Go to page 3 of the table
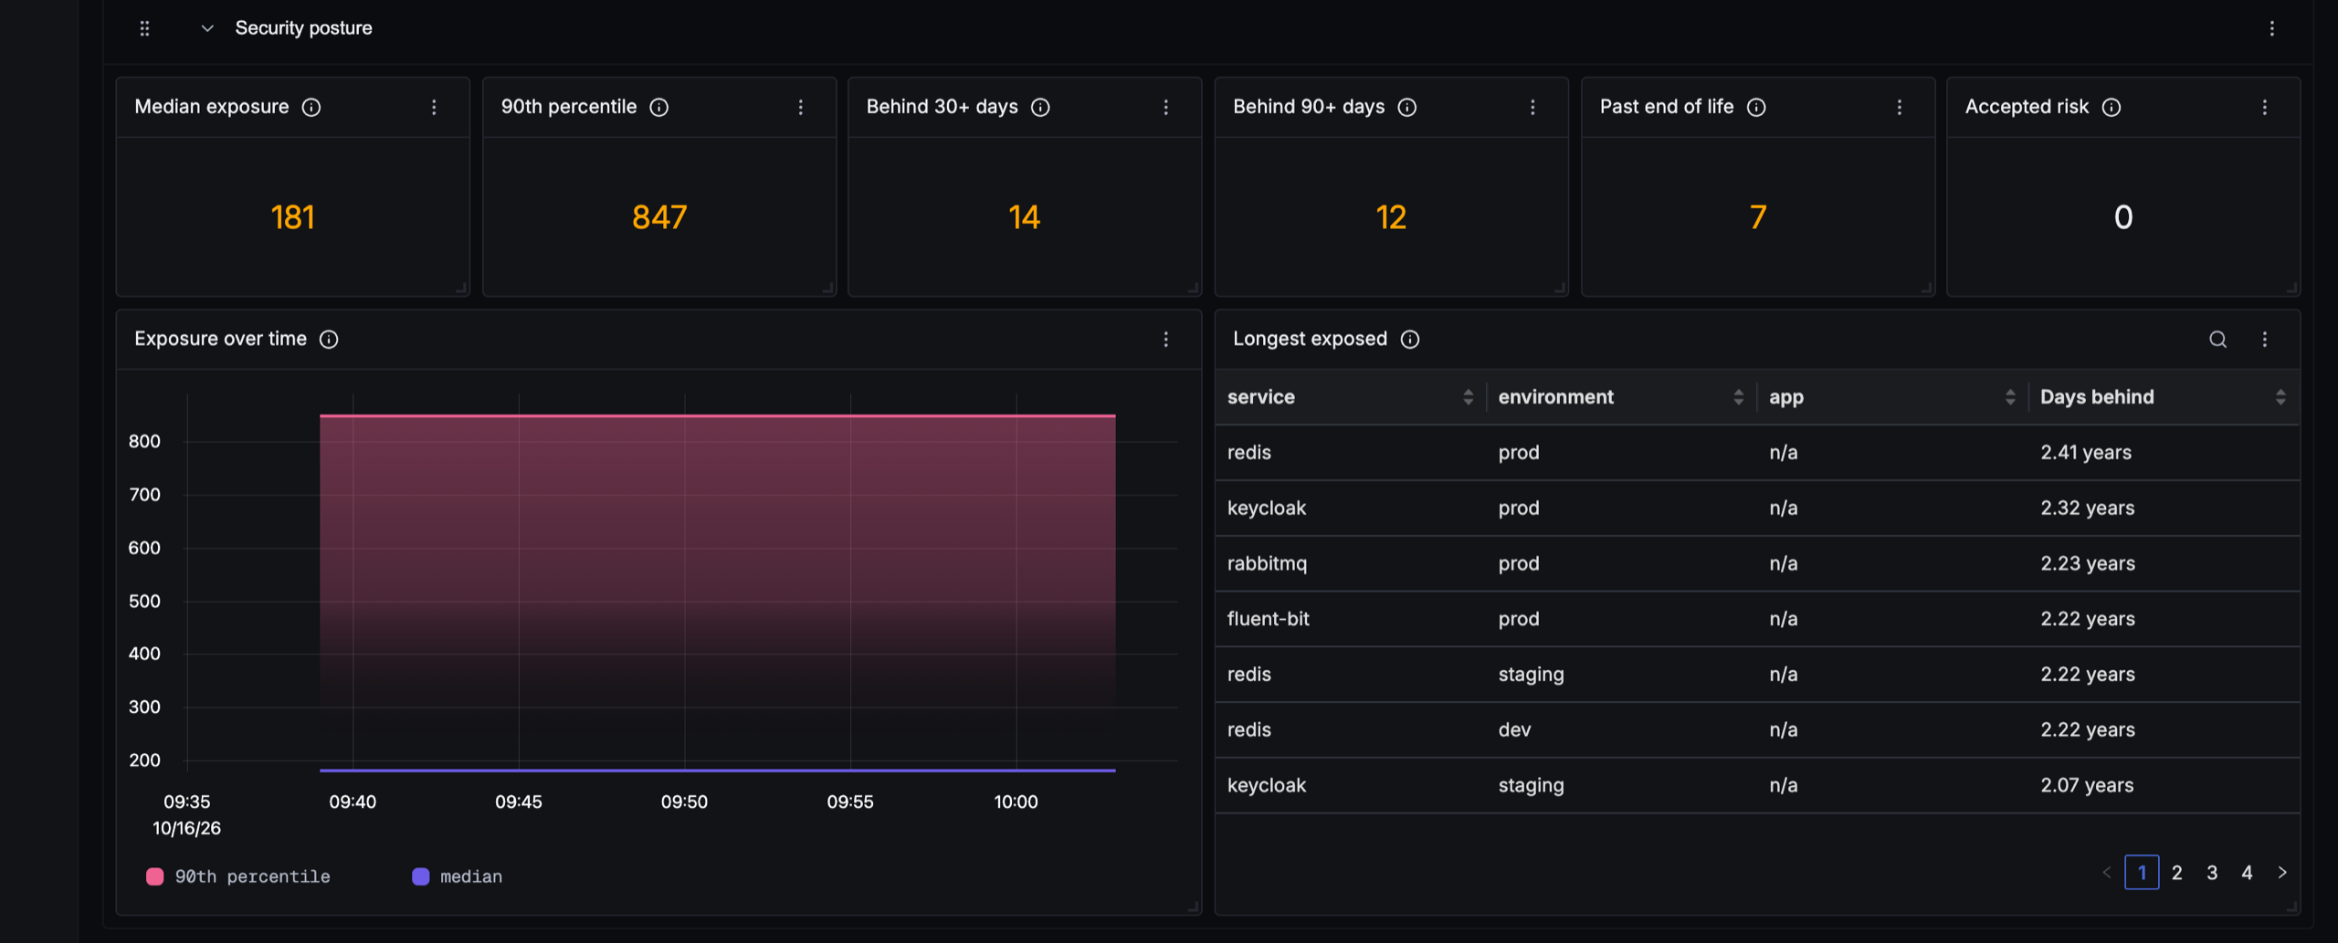This screenshot has width=2338, height=943. pyautogui.click(x=2212, y=873)
